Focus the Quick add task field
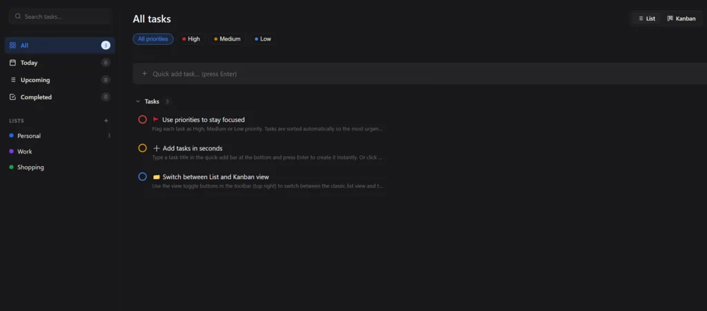The width and height of the screenshot is (707, 311). [420, 73]
